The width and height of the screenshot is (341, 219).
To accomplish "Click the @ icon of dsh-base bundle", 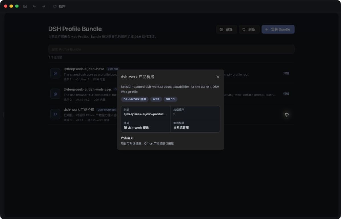I will coord(55,74).
